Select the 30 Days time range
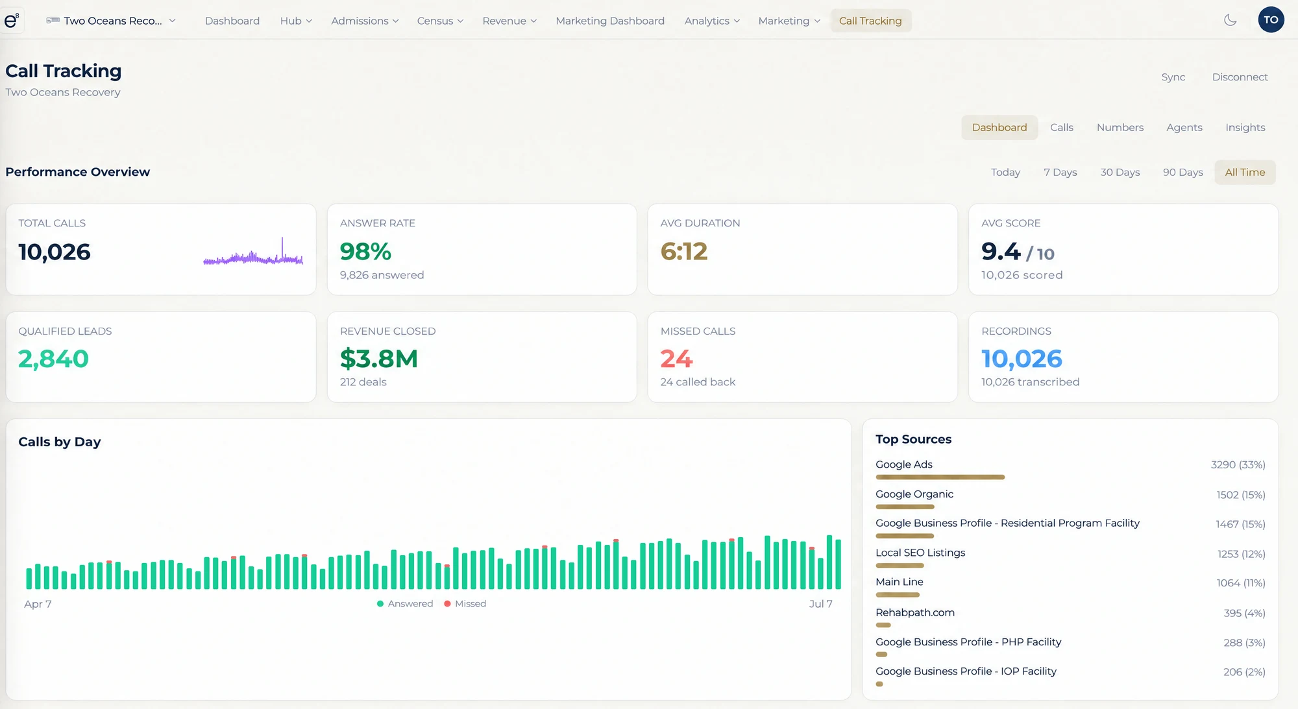Screen dimensions: 1298x709 (1120, 172)
